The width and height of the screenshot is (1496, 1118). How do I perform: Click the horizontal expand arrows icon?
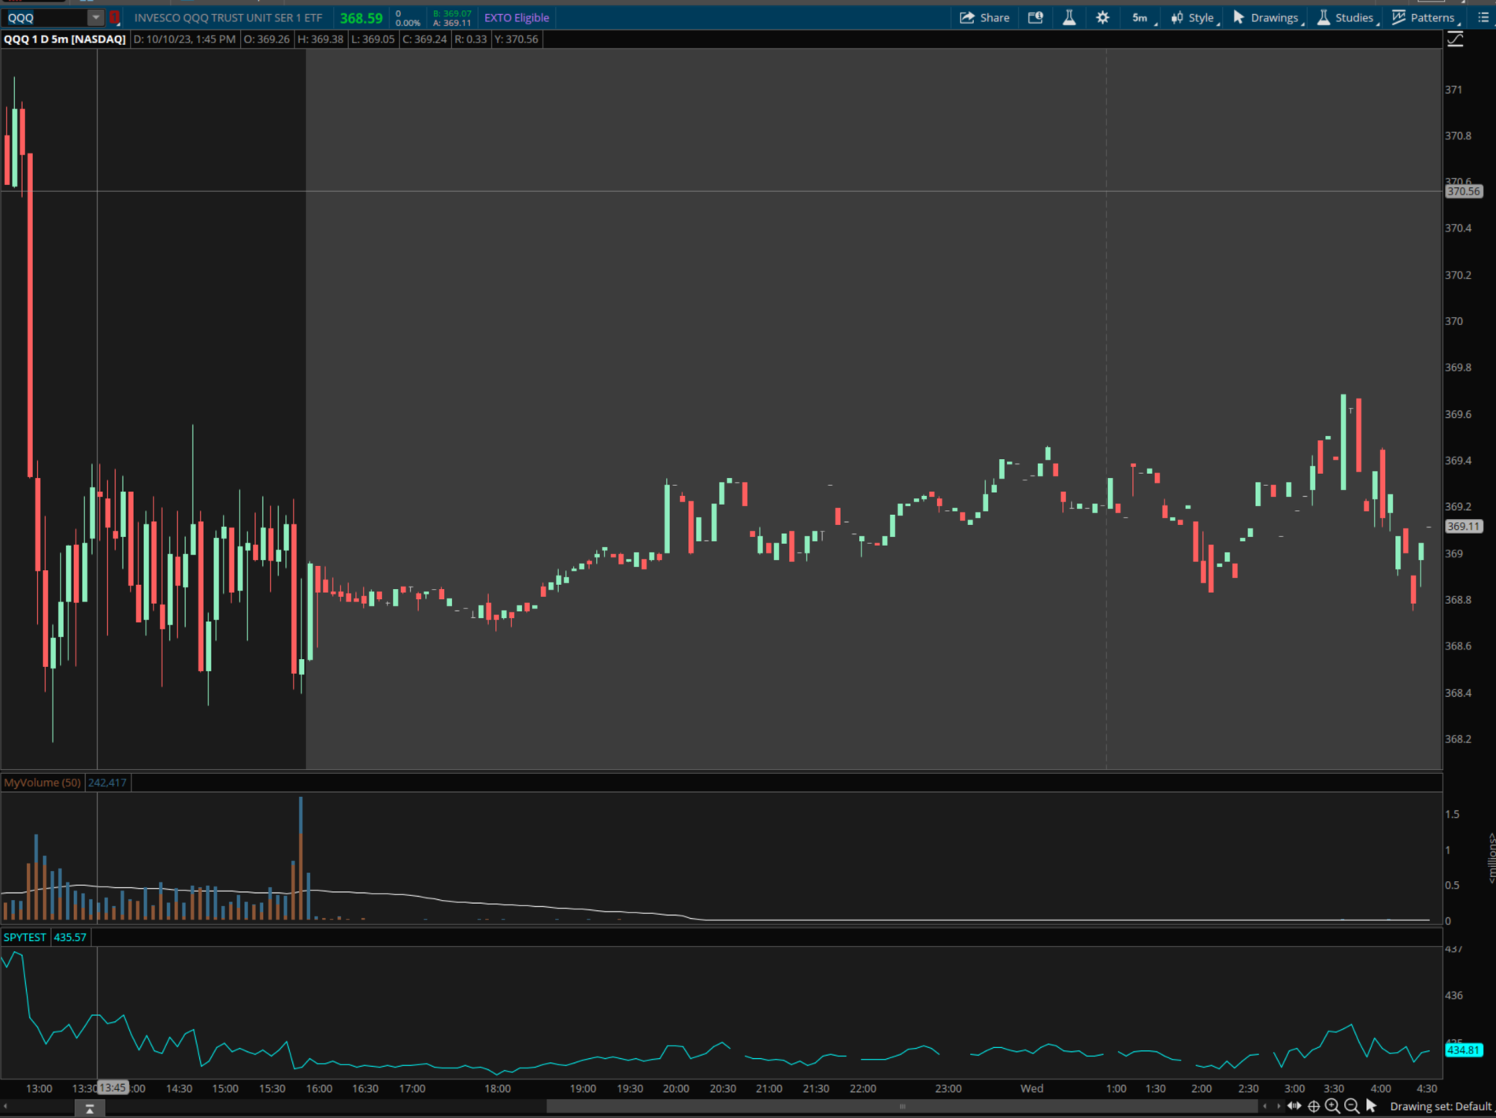coord(1294,1106)
